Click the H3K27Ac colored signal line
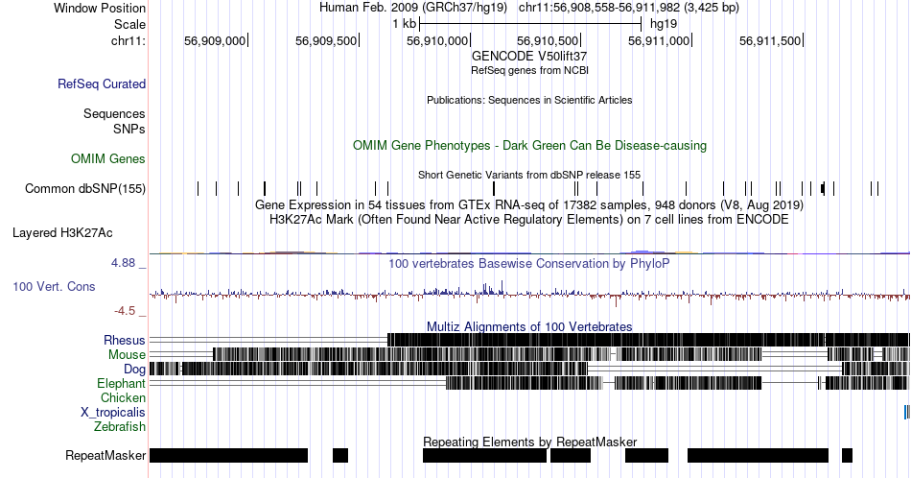The width and height of the screenshot is (911, 478). pos(529,252)
